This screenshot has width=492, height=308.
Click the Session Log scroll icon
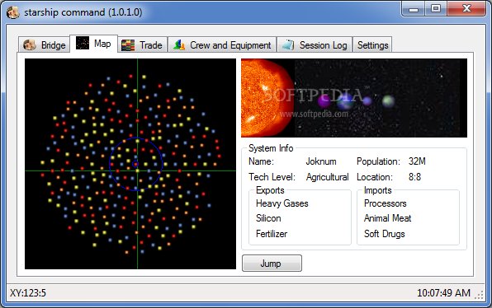288,45
